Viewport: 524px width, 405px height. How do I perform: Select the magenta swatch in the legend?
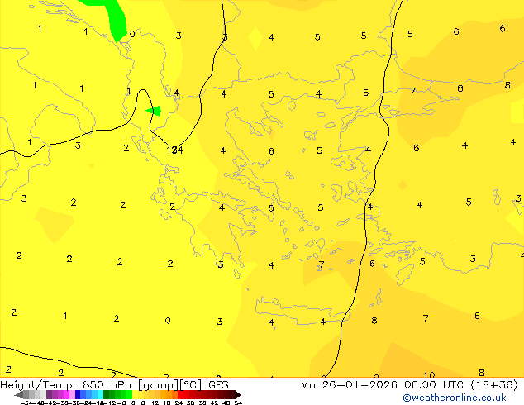(x=66, y=394)
